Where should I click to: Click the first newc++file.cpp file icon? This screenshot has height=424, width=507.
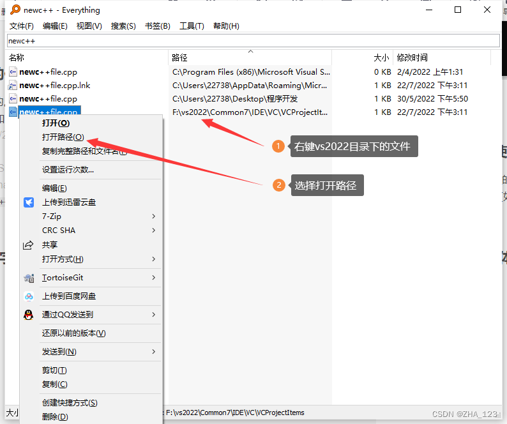13,72
